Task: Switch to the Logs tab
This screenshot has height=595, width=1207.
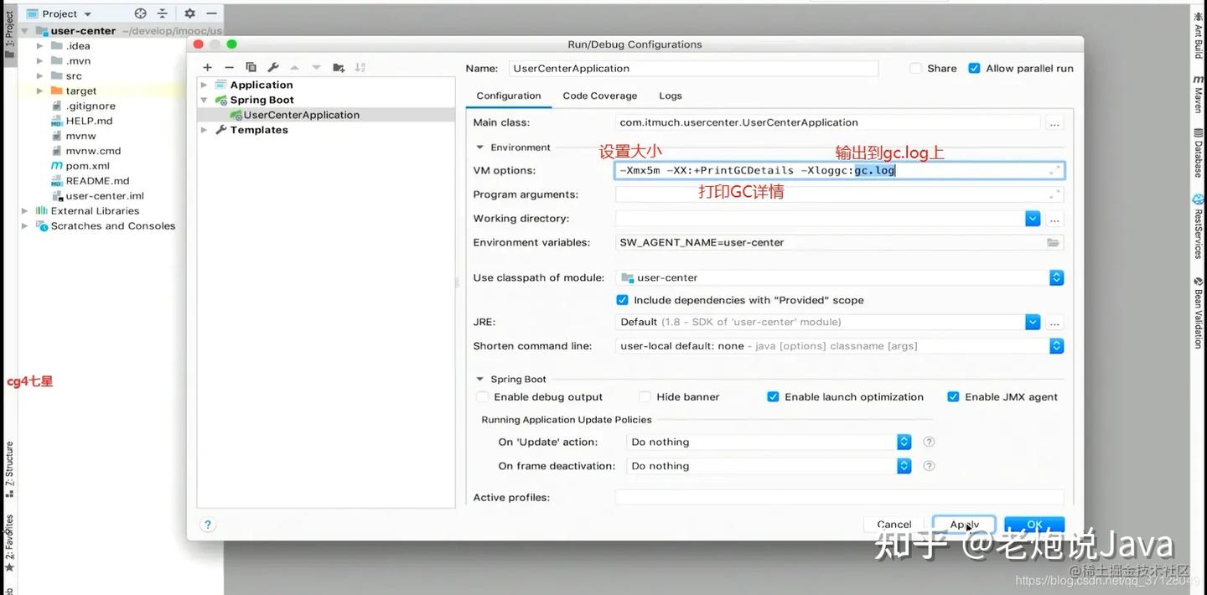Action: 670,96
